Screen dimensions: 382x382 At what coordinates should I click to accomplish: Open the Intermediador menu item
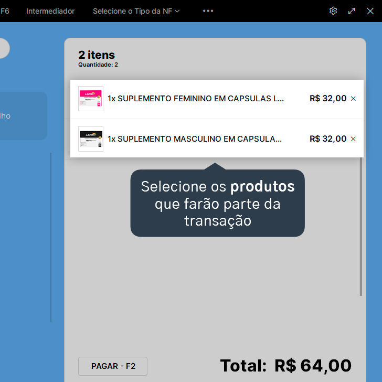click(50, 11)
